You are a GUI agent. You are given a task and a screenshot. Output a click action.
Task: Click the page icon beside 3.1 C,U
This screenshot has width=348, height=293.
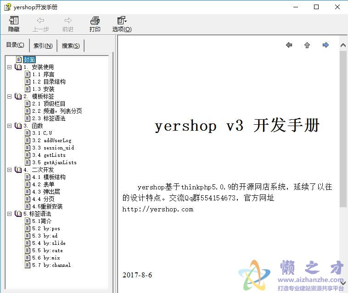[x=28, y=133]
